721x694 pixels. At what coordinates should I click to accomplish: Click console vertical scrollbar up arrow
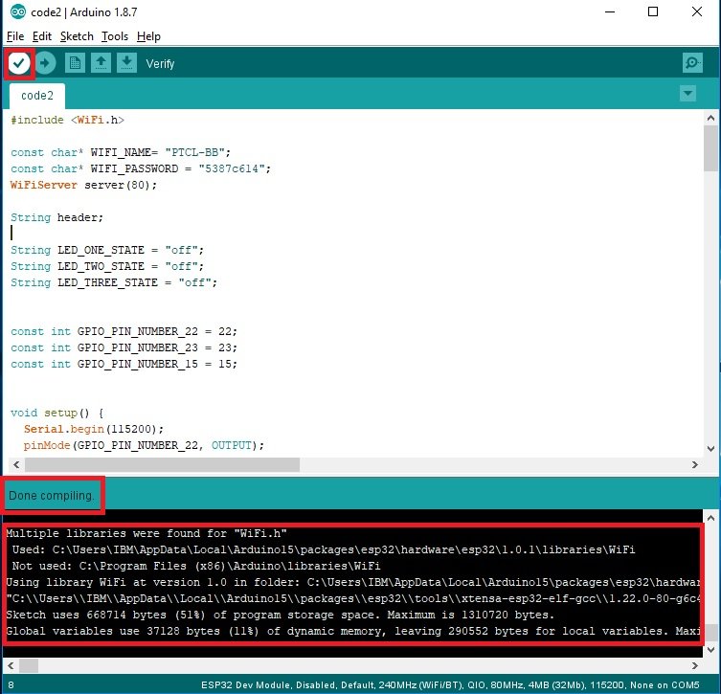(710, 518)
